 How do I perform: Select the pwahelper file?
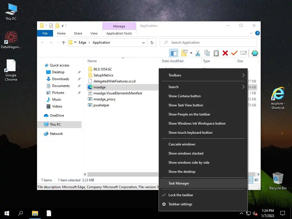click(x=101, y=105)
